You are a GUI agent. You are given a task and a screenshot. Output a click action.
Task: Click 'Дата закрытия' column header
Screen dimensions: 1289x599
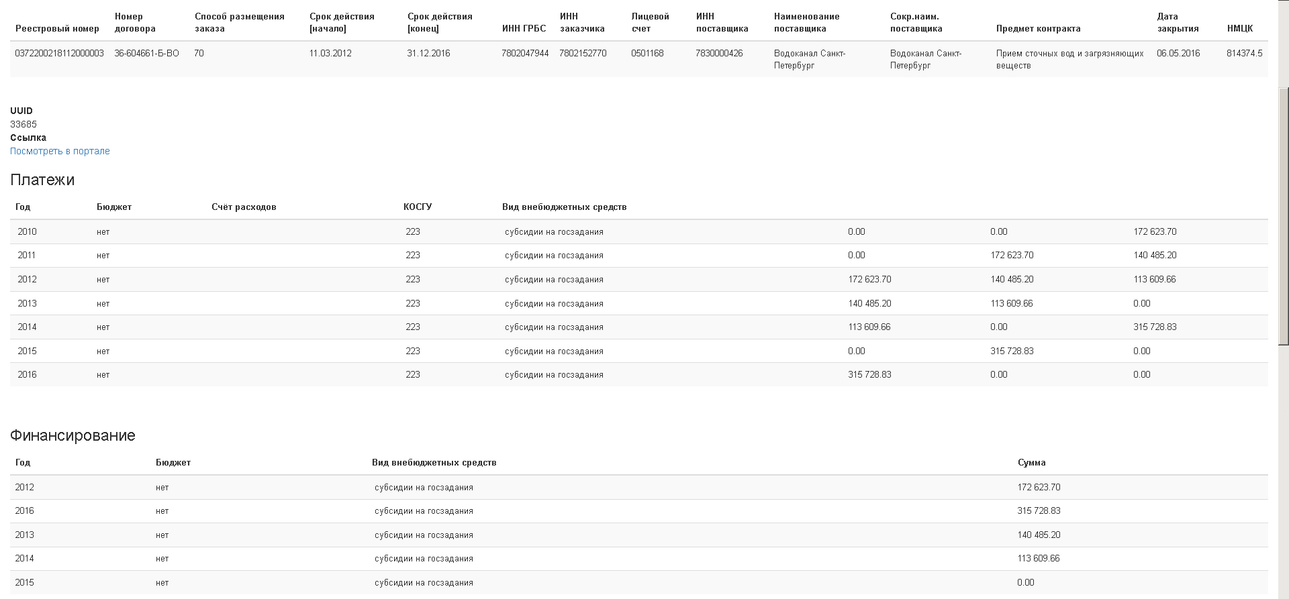(x=1178, y=22)
